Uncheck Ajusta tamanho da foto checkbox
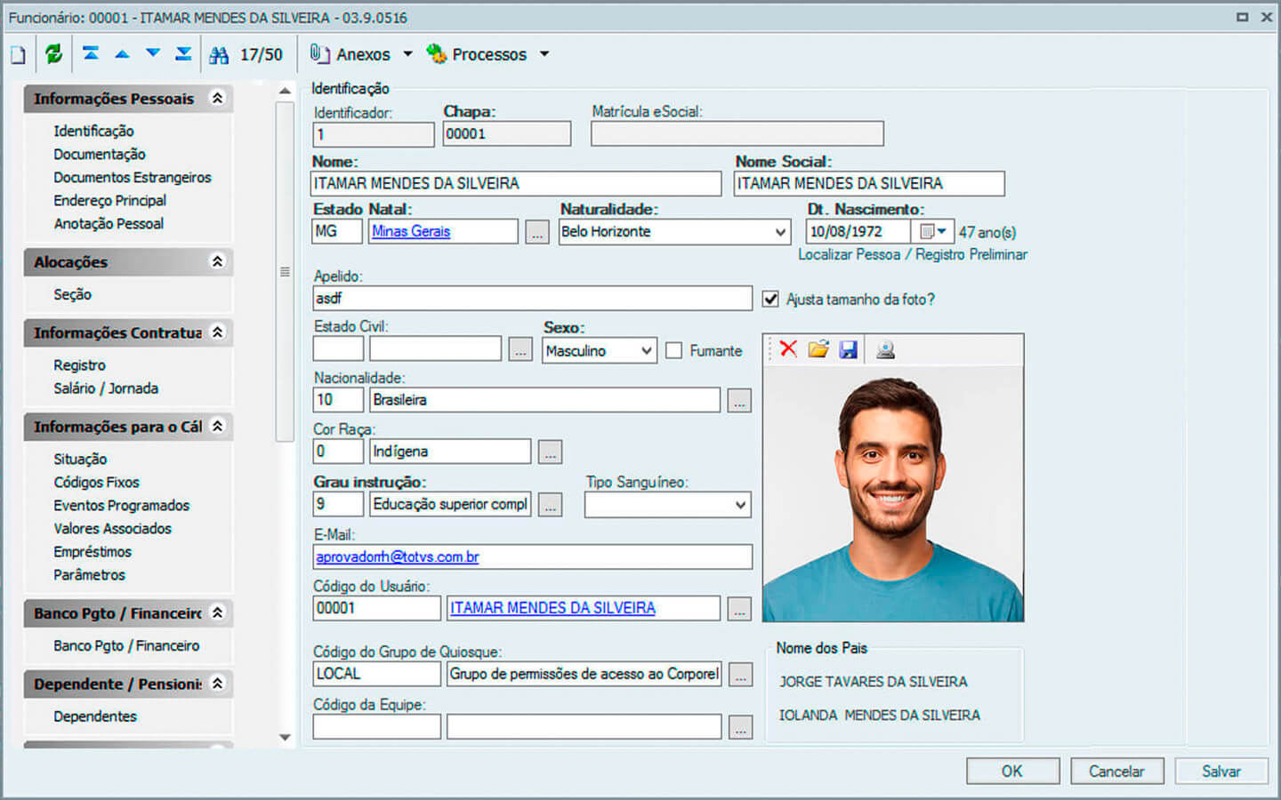This screenshot has width=1281, height=800. 770,300
